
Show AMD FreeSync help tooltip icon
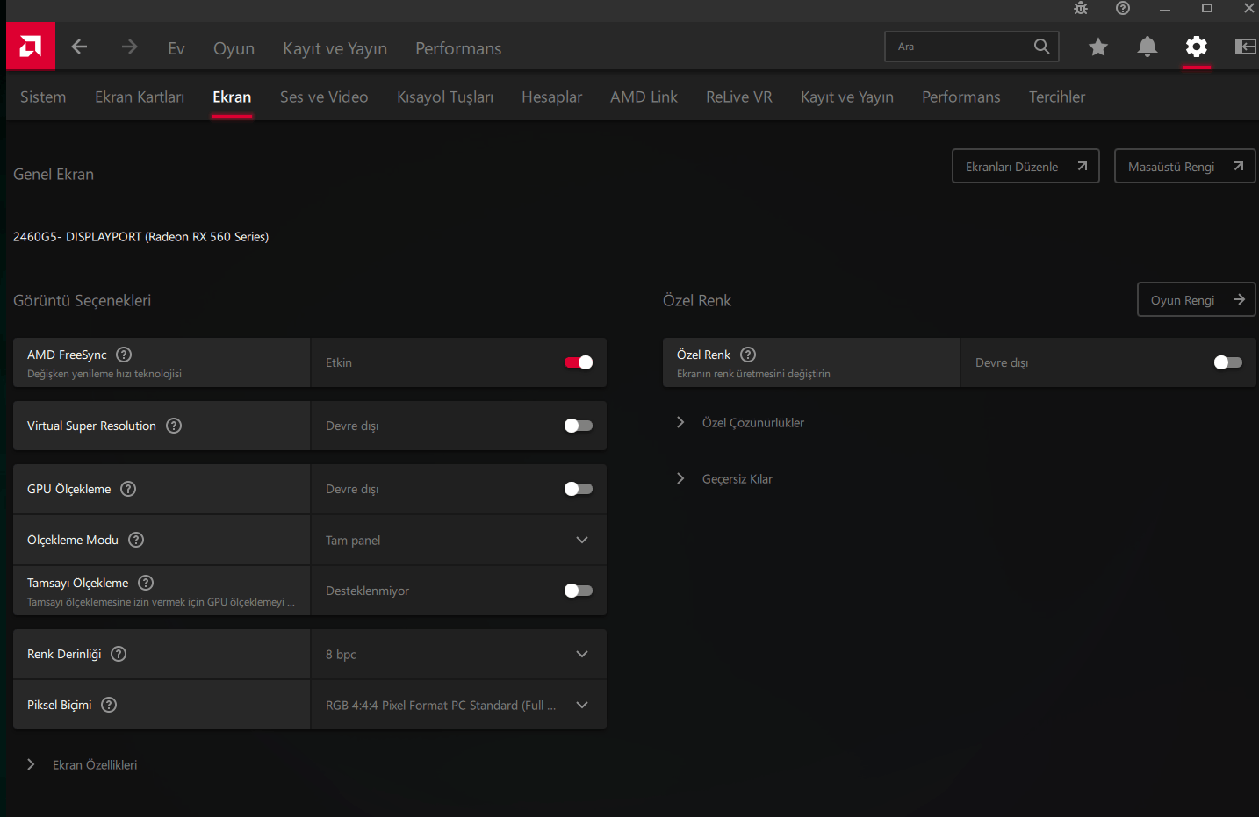pos(124,355)
